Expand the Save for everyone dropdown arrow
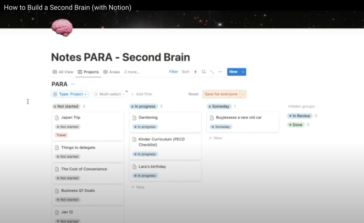 point(243,94)
